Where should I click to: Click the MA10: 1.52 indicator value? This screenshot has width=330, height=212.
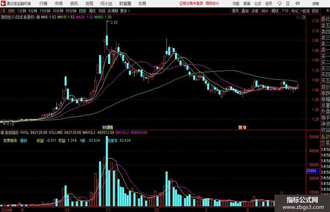coord(66,17)
